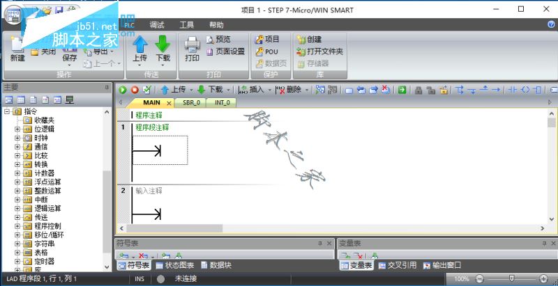Expand the 时钟 tree node
This screenshot has height=286, width=558.
pyautogui.click(x=17, y=138)
